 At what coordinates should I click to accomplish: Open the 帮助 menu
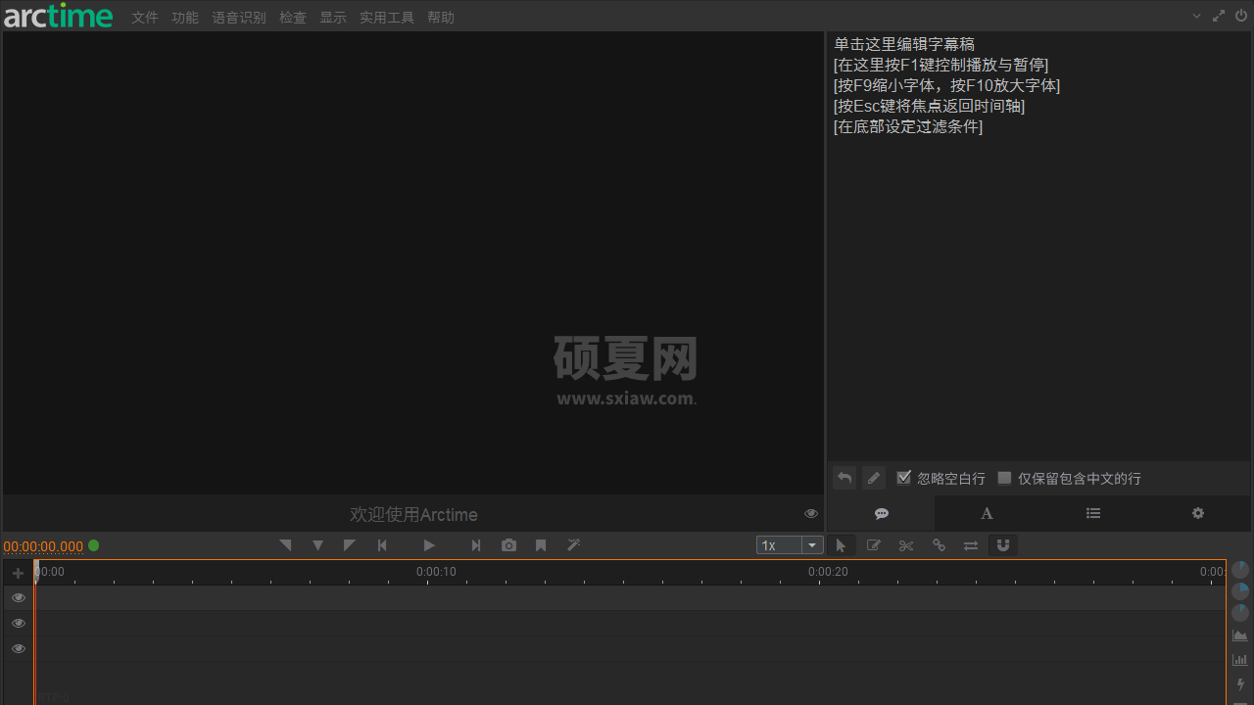[441, 18]
